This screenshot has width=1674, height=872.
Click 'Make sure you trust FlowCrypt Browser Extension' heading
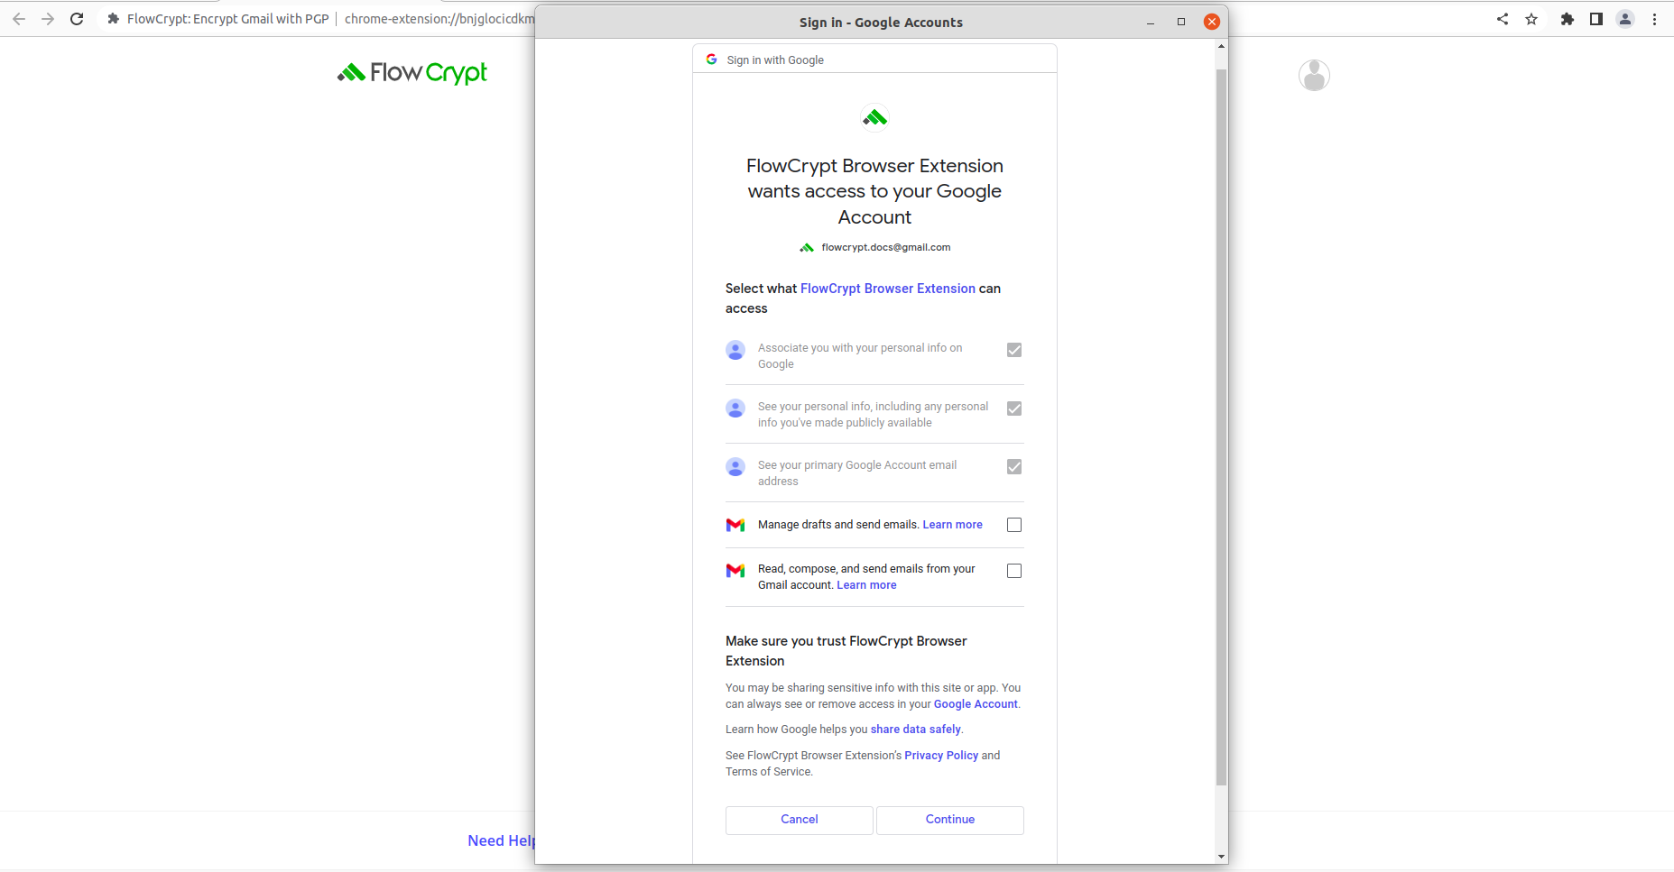pyautogui.click(x=846, y=651)
